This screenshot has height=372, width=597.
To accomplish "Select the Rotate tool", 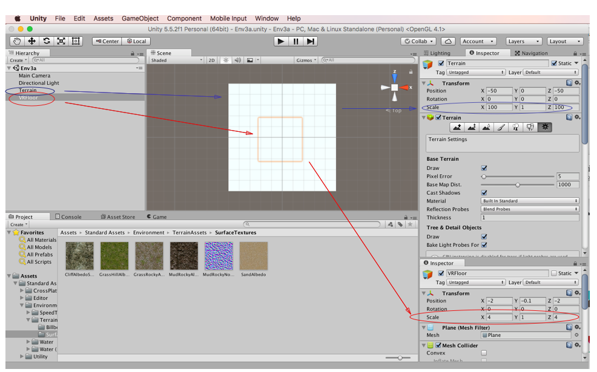I will pyautogui.click(x=47, y=41).
